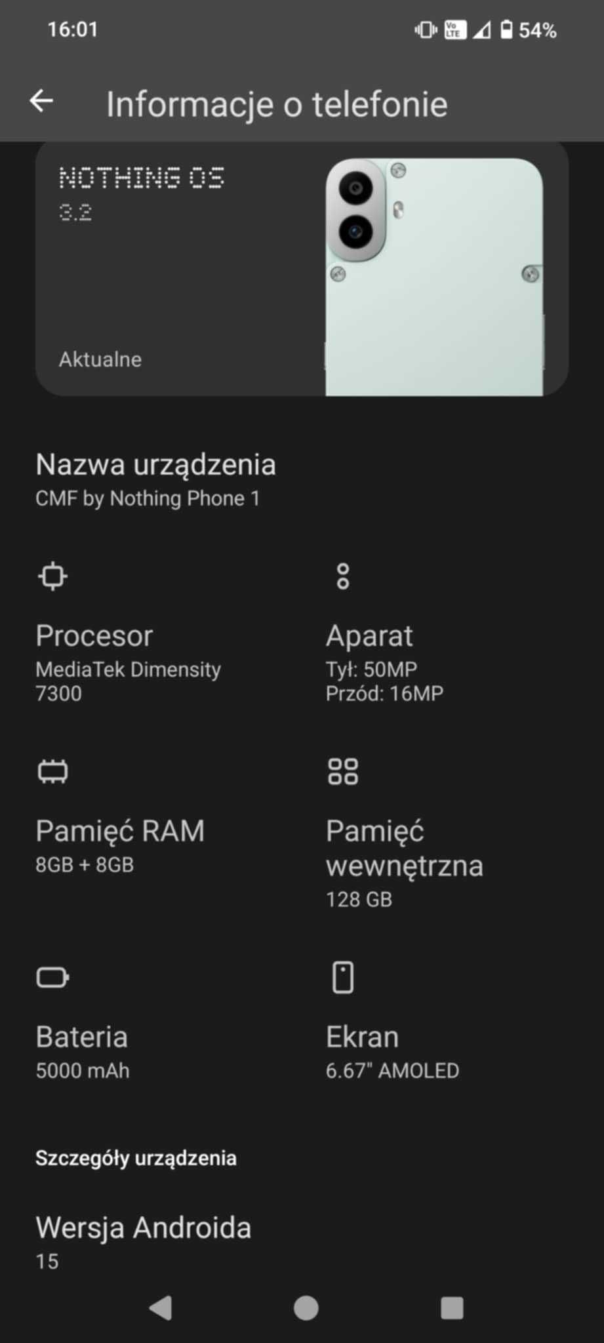
Task: Tap the 8GB + 8GB RAM value
Action: point(85,865)
